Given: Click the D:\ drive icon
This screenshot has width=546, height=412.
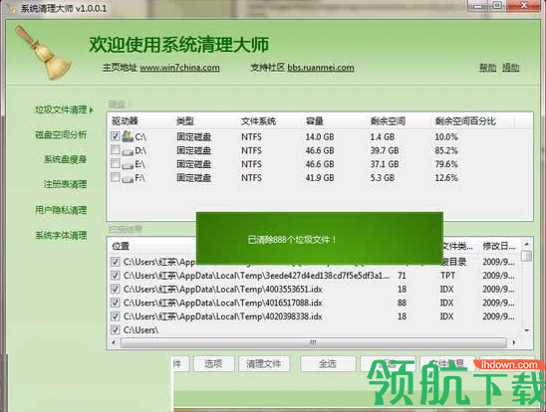Looking at the screenshot, I should pos(128,151).
